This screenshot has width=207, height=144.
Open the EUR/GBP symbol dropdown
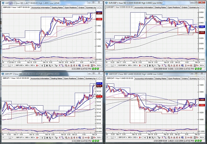pyautogui.click(x=123, y=65)
